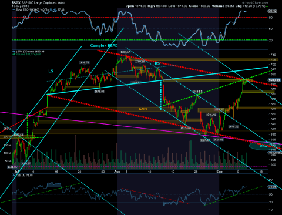
Task: Click the "Open" label in the quote line
Action: 130,6
